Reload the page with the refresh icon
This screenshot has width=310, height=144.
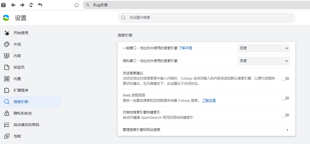coord(31,5)
